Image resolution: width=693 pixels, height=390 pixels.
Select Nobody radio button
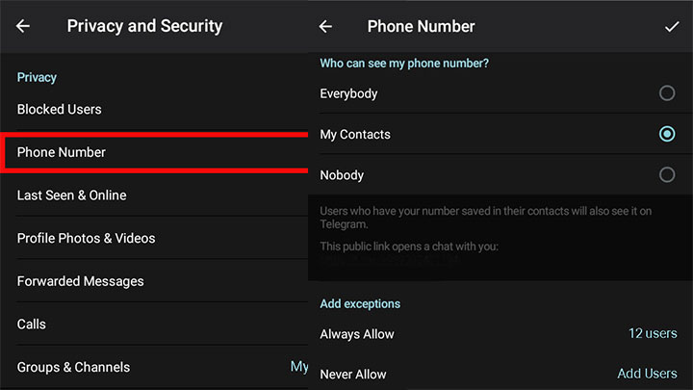point(667,174)
